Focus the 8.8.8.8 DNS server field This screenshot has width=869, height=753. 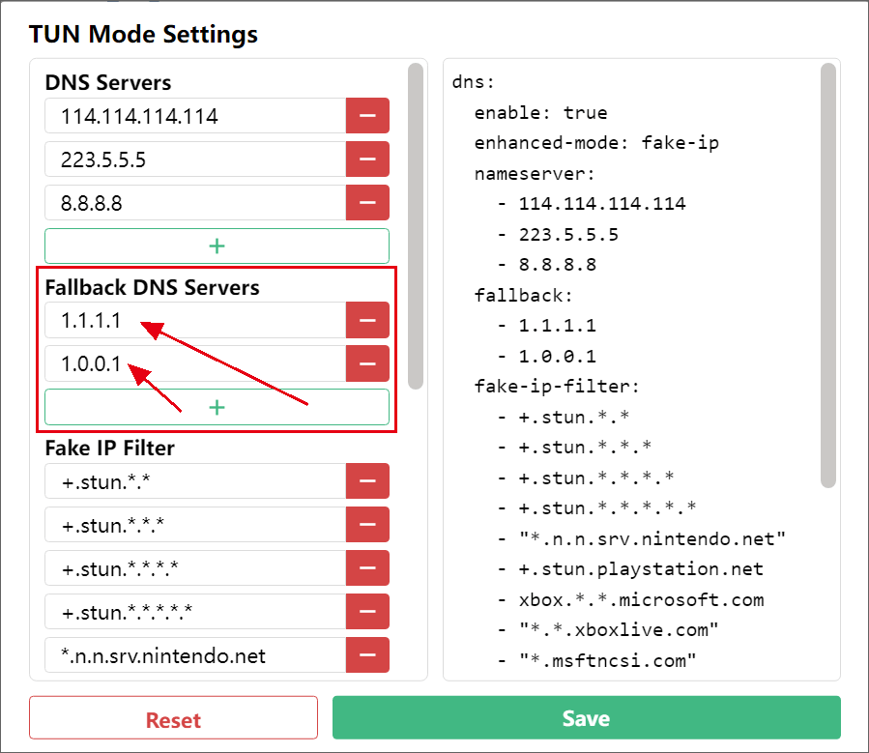[x=195, y=203]
